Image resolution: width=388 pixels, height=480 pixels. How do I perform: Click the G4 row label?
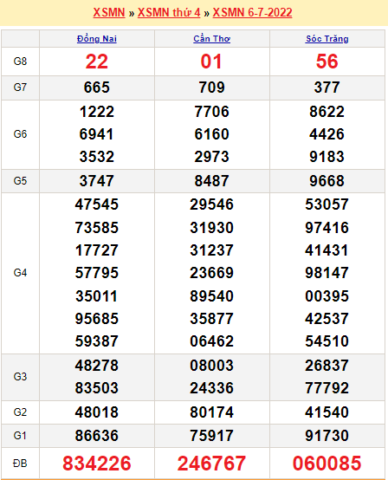point(20,273)
